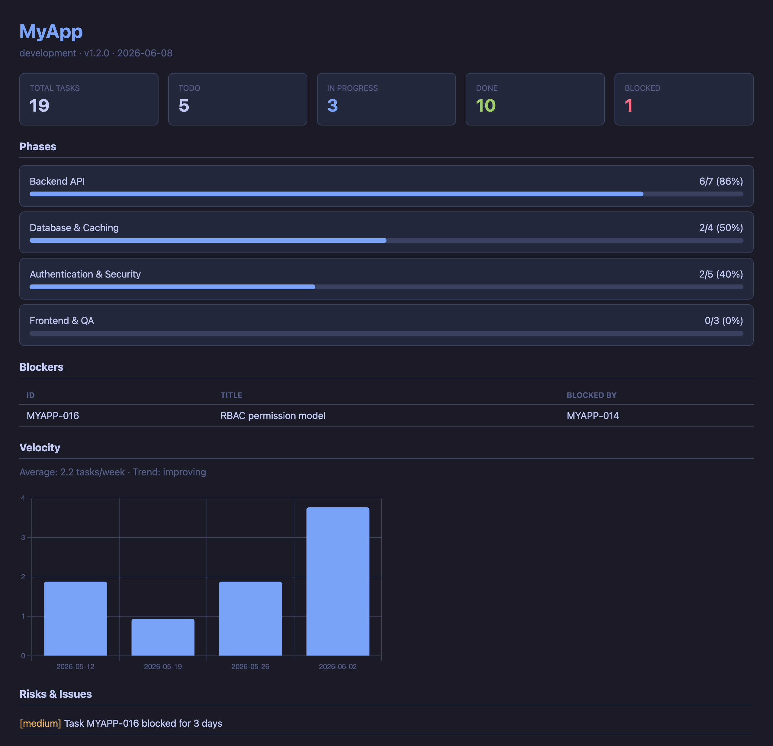Select 'Task MYAPP-016 blocked for 3 days' risk

tap(143, 724)
